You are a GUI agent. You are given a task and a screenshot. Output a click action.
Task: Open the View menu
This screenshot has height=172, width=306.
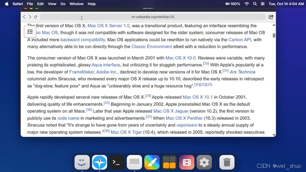click(x=52, y=4)
